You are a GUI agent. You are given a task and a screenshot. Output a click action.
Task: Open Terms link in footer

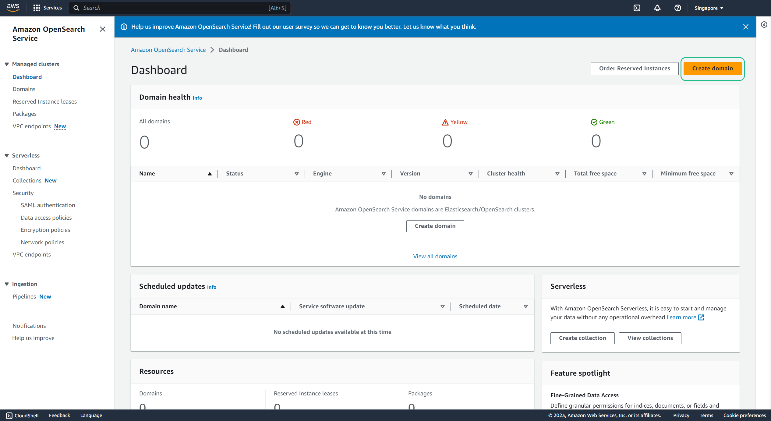pos(706,416)
